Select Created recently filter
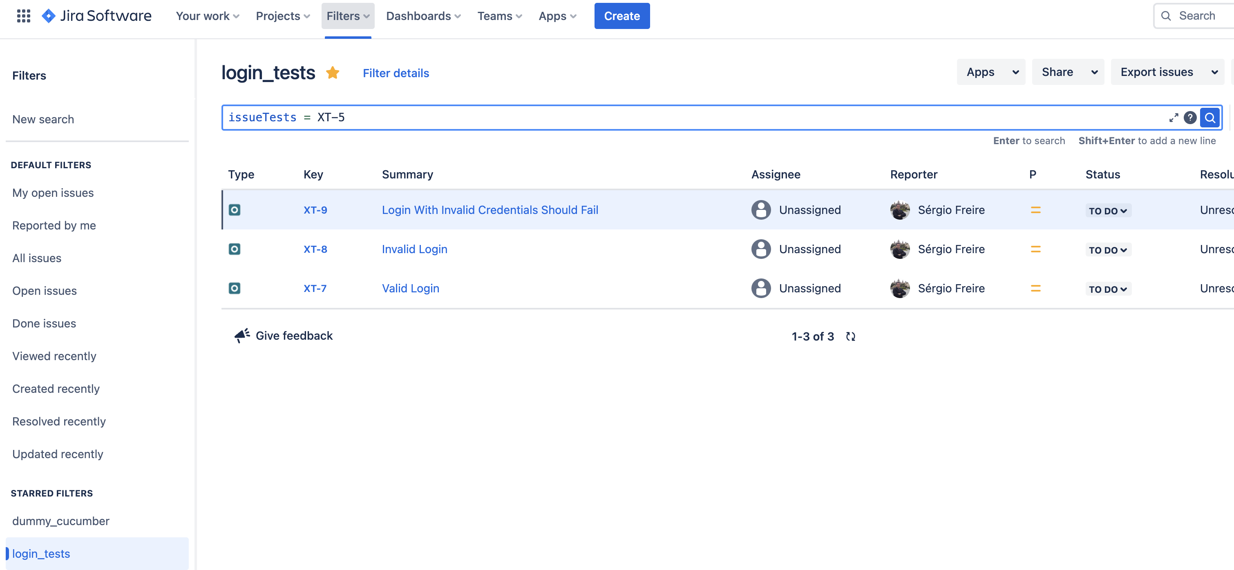The image size is (1234, 570). 56,389
